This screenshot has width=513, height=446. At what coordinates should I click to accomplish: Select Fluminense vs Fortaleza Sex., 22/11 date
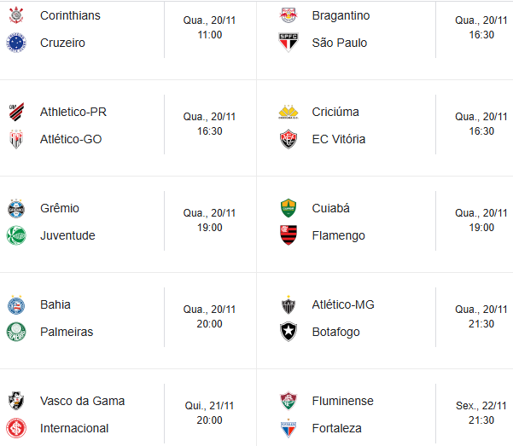481,405
